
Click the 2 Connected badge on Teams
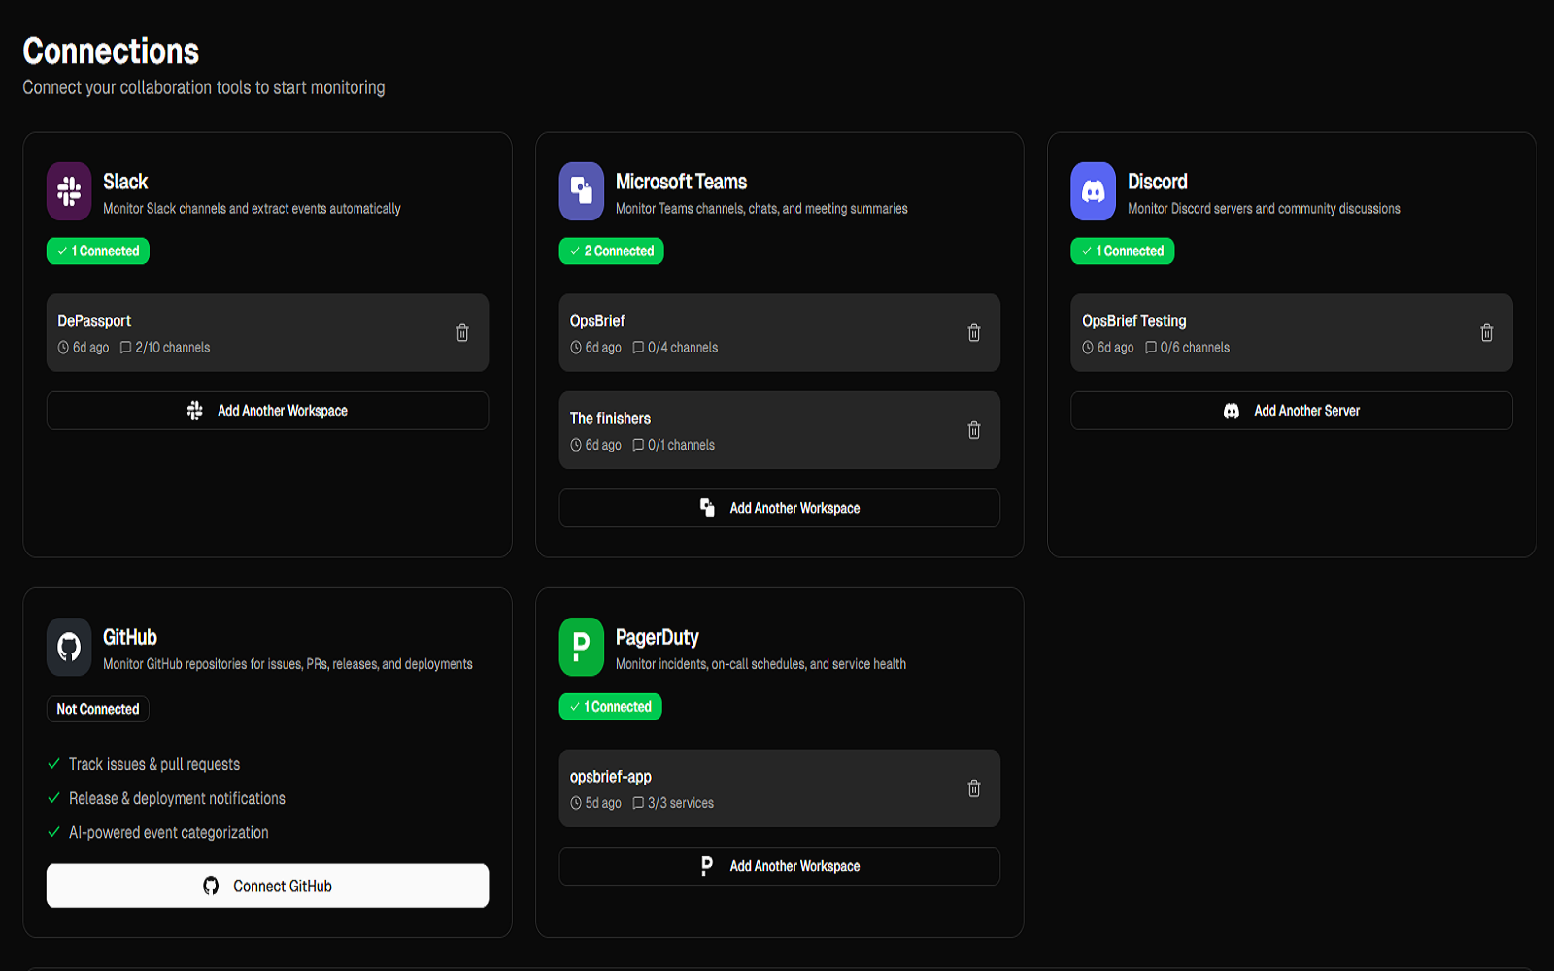[x=611, y=251]
